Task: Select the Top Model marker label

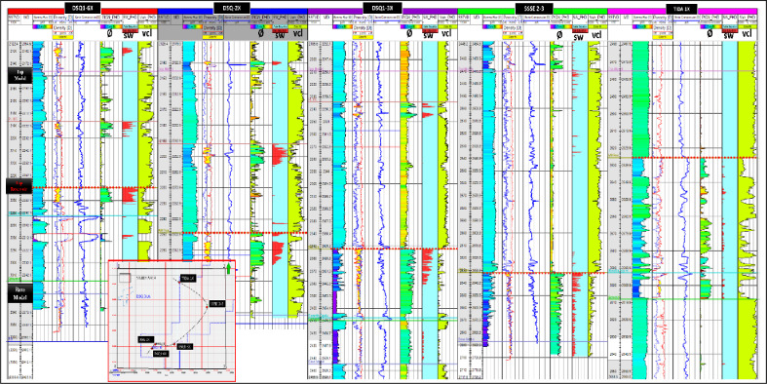Action: (19, 75)
